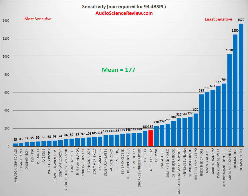Click the data value "113"
The height and width of the screenshot is (196, 248).
point(100,133)
